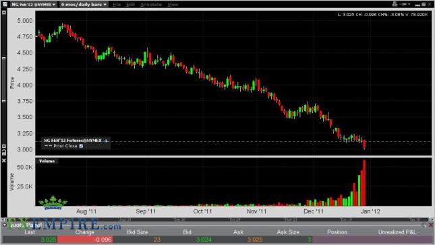Click the pin/link icon in title bar

point(404,4)
